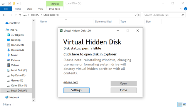Open the View ribbon tab

coord(41,9)
